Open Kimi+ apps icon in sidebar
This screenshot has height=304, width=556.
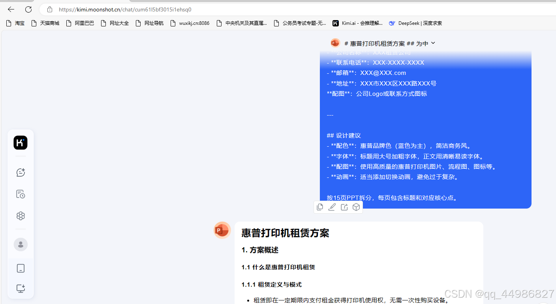pyautogui.click(x=21, y=216)
